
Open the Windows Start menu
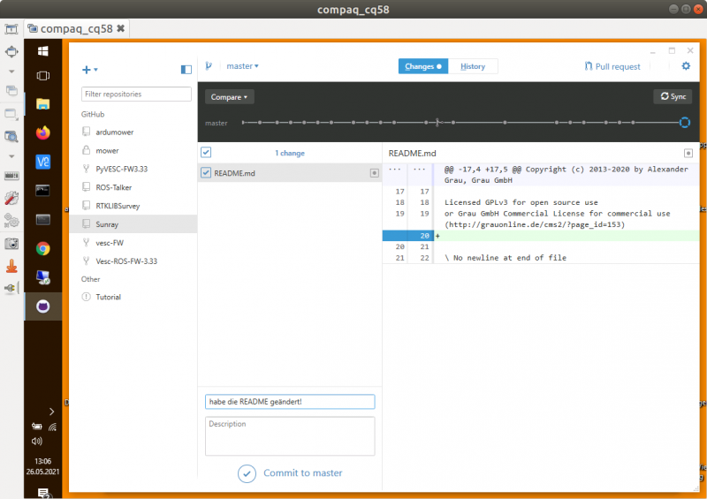point(42,51)
